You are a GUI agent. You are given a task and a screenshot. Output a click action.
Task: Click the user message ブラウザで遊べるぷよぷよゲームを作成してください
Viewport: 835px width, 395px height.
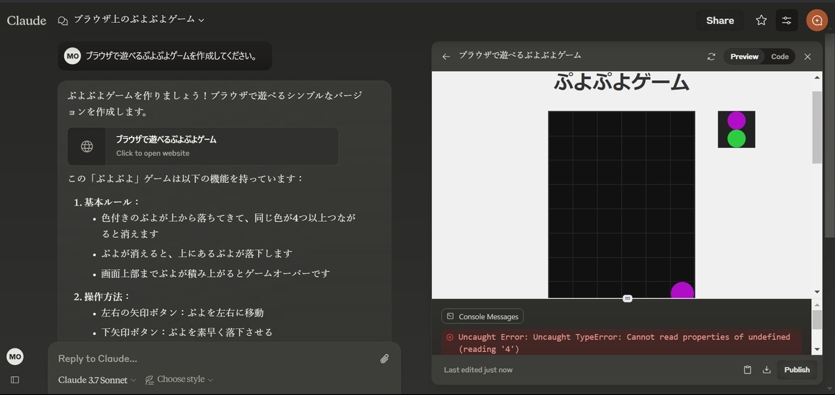tap(172, 56)
